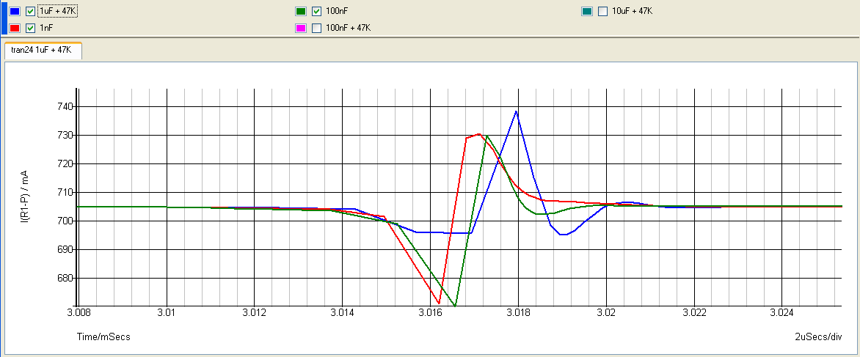Viewport: 860px width, 357px height.
Task: Switch to the tran24 1uF + 47K tab
Action: pyautogui.click(x=42, y=51)
